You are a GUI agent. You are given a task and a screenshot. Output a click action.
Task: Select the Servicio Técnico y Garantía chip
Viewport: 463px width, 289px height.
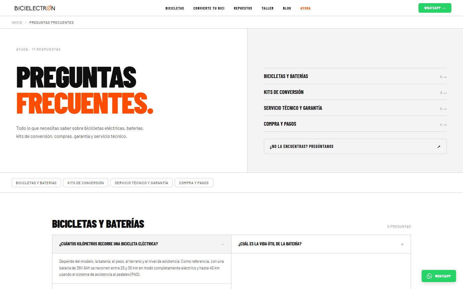142,183
